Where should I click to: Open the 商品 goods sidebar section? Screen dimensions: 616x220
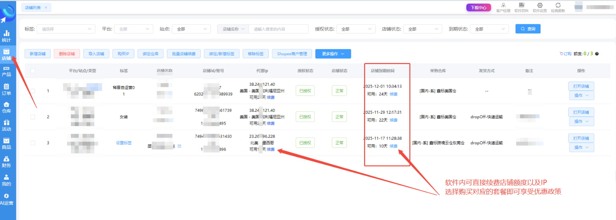click(x=6, y=144)
